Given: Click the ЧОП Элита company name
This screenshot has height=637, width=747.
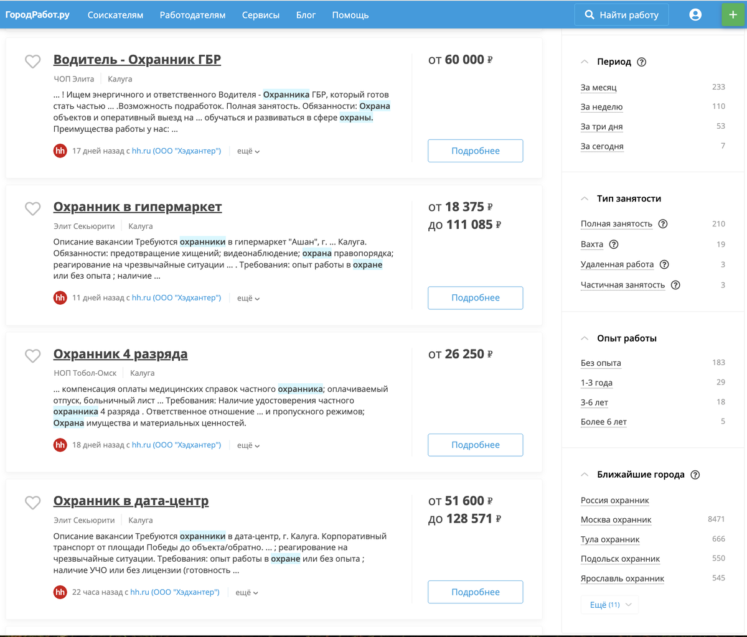Looking at the screenshot, I should [x=74, y=79].
